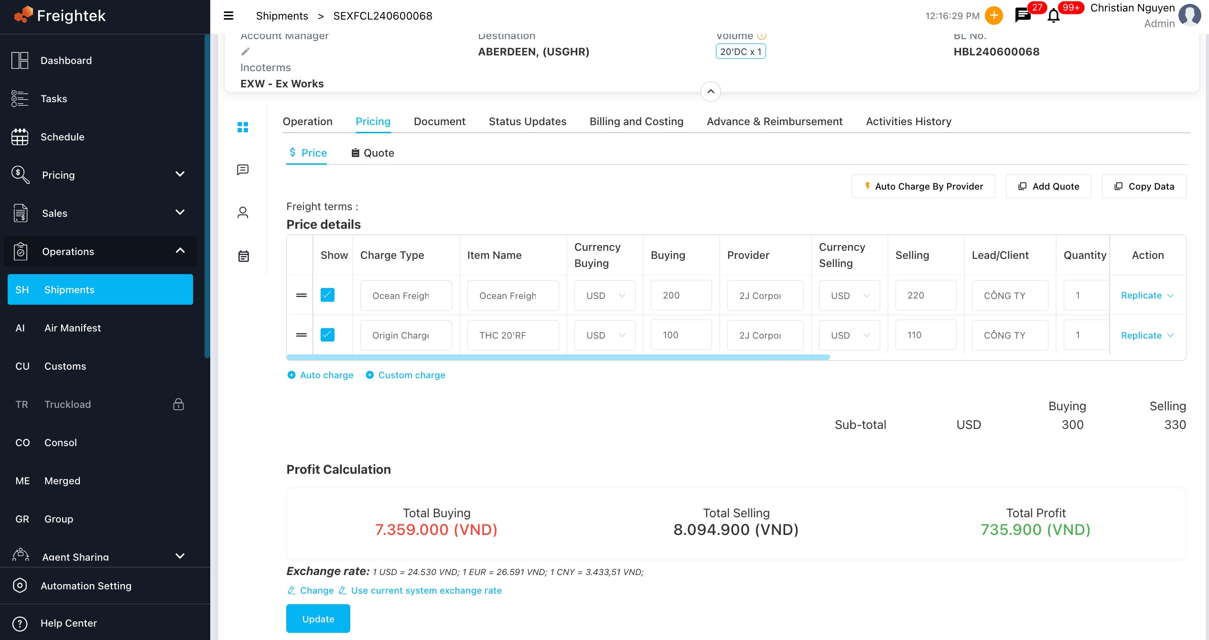Edit account manager pencil icon
The image size is (1209, 640).
coord(246,52)
